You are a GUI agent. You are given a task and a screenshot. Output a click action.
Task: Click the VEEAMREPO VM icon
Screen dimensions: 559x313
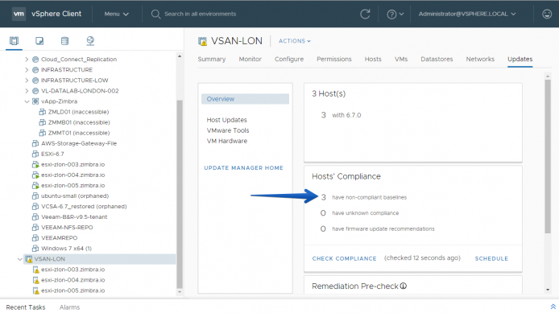click(35, 238)
